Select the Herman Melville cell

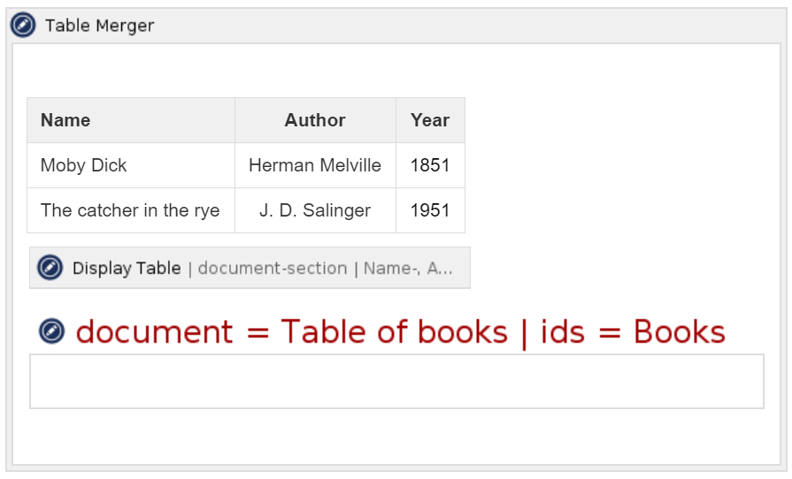[315, 165]
